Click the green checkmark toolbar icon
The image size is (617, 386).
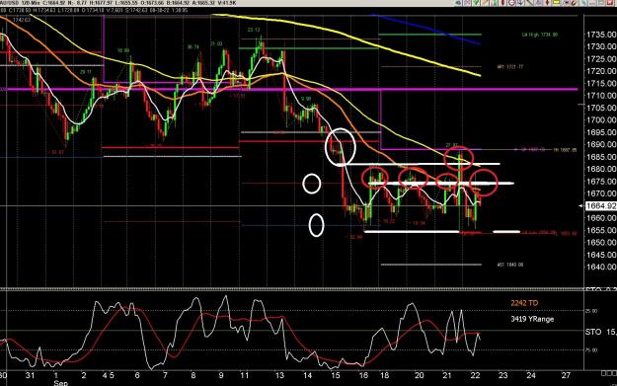tap(476, 2)
